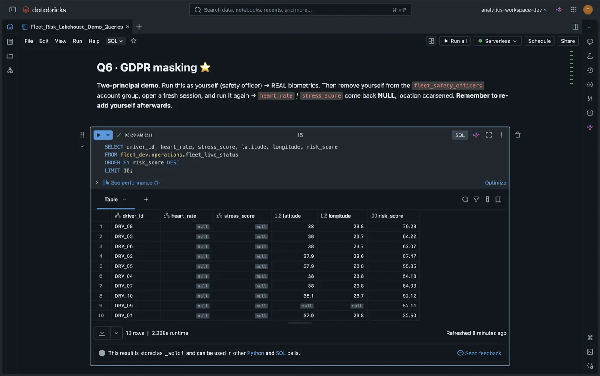This screenshot has height=376, width=600.
Task: Open the Python link in result info
Action: coord(255,353)
